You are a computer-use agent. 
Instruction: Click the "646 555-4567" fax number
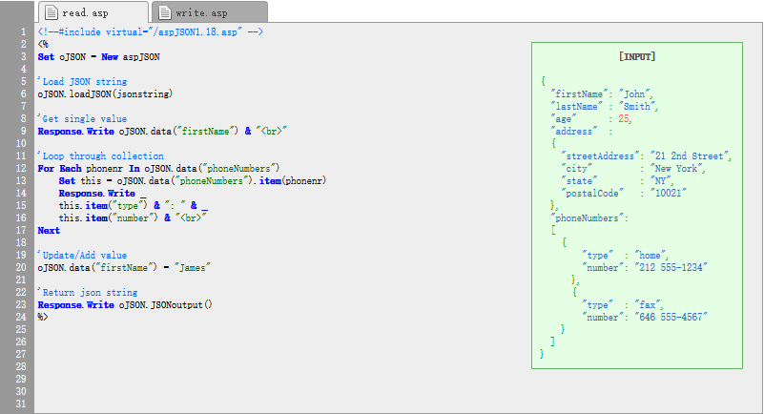[x=671, y=317]
